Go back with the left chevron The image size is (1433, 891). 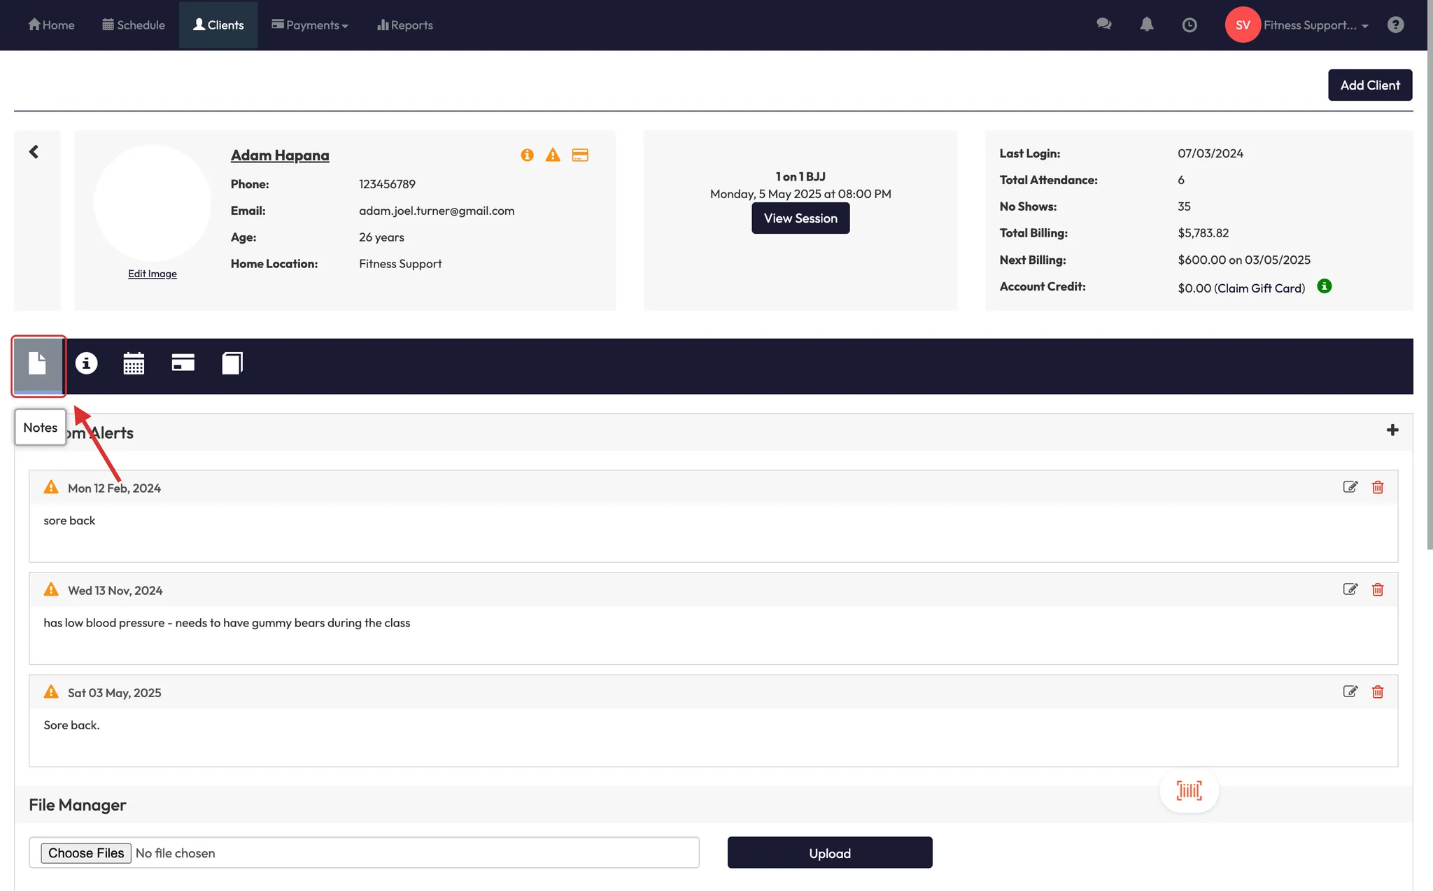(34, 152)
